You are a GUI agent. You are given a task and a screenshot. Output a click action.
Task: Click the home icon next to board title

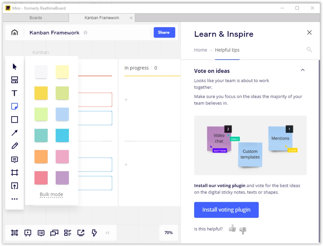pos(14,33)
